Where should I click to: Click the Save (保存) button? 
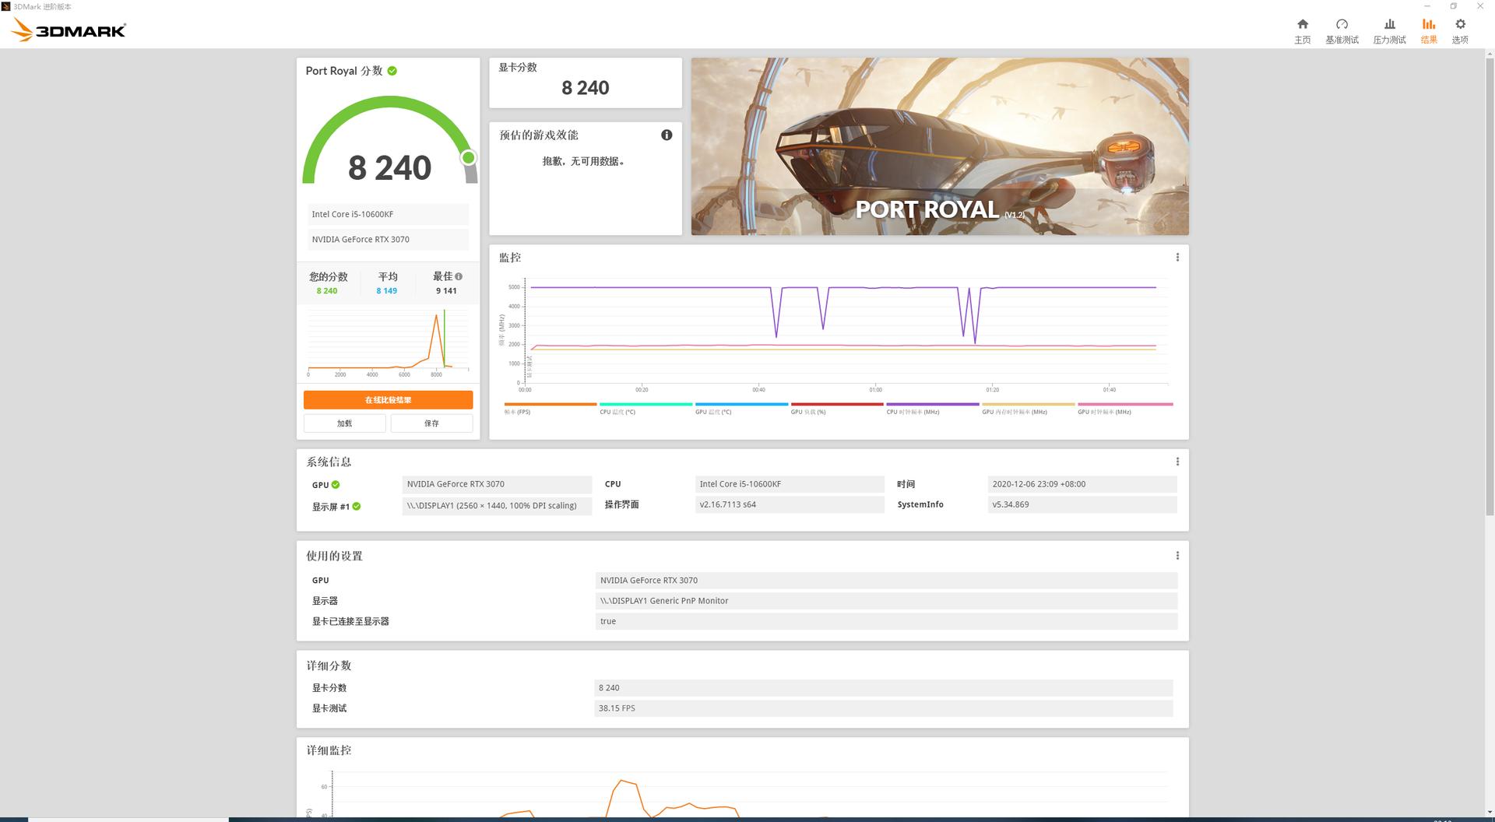point(431,423)
